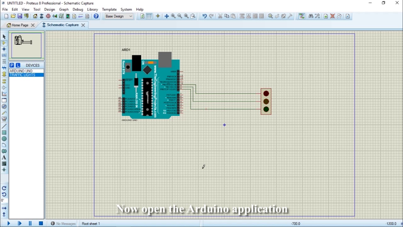Open toolbar Help question mark icon
403x227 pixels.
click(x=96, y=16)
